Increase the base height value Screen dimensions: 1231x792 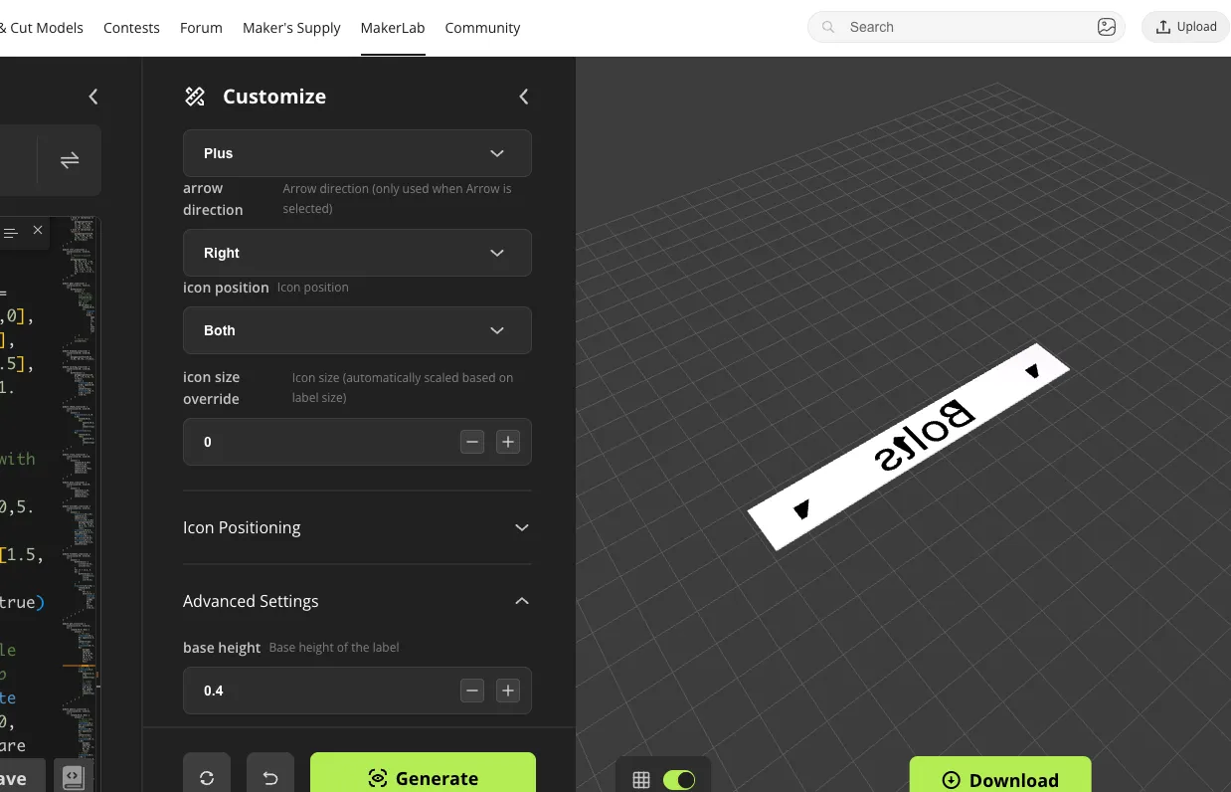[508, 691]
